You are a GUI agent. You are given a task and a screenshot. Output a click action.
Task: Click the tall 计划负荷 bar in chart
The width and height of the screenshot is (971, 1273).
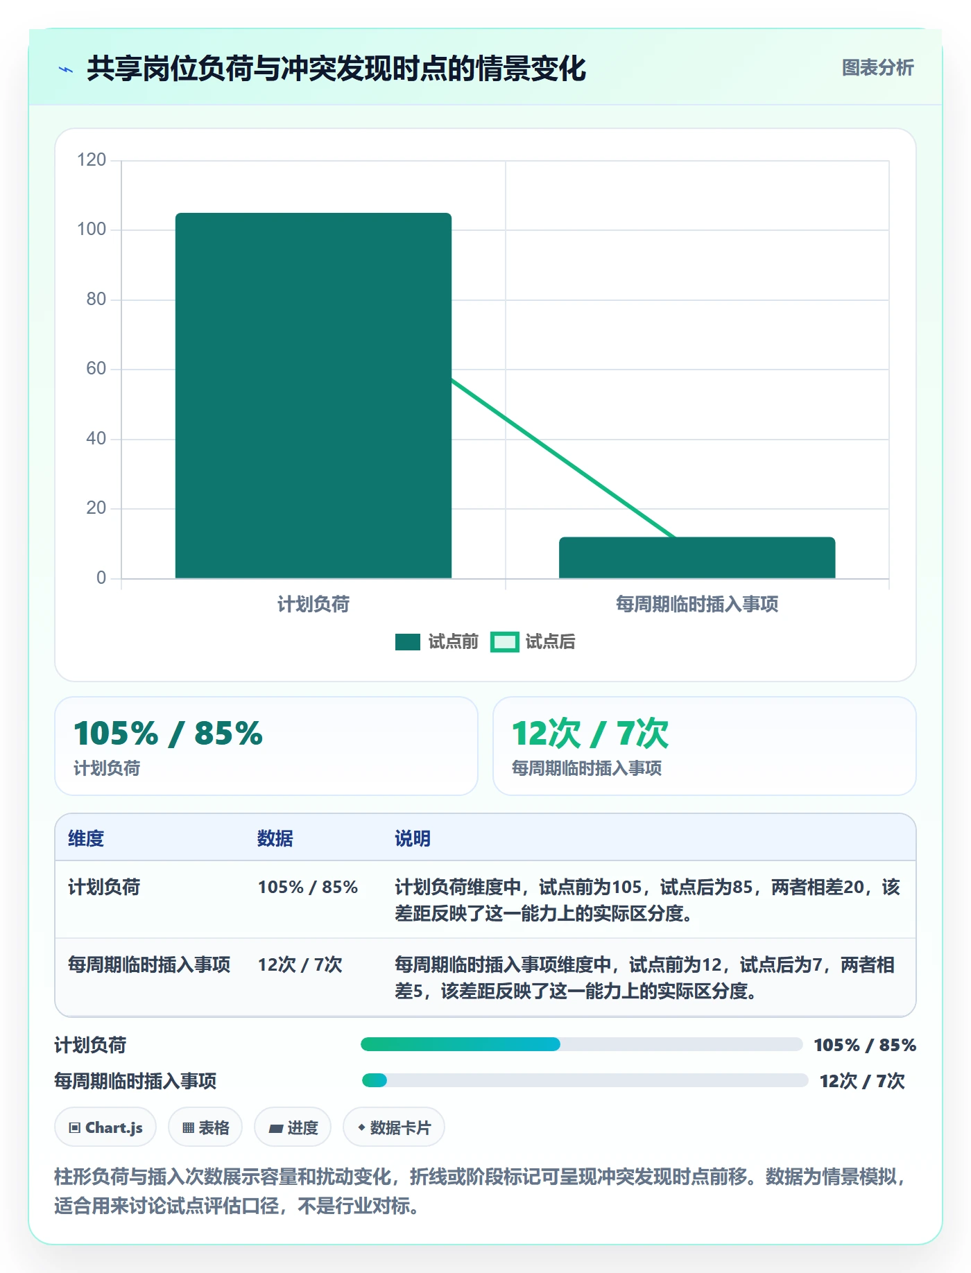[313, 395]
